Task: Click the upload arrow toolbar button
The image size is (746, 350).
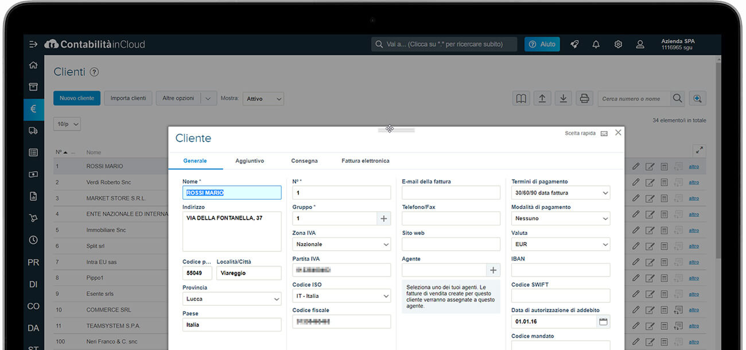Action: 542,99
